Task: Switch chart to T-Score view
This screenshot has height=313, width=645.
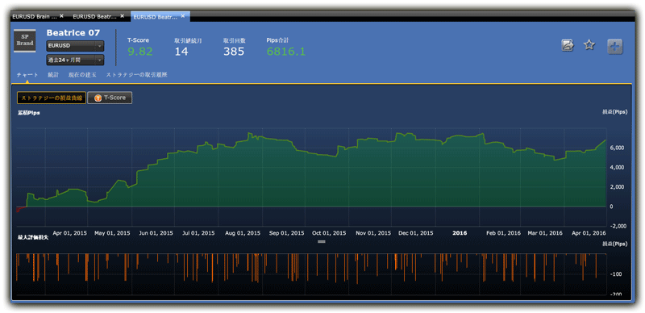Action: coord(110,98)
